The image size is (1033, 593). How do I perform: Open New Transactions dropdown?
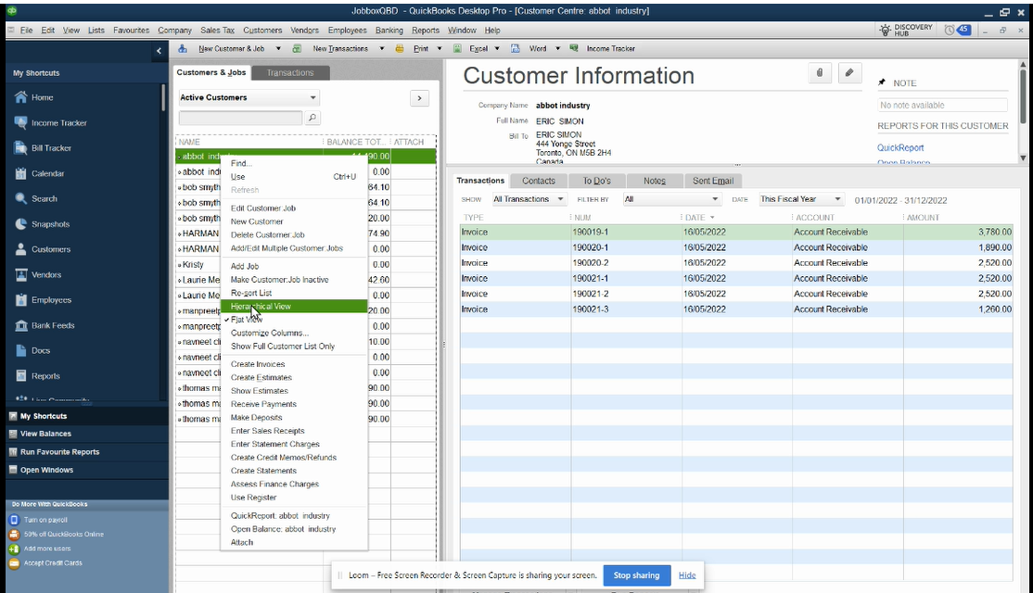click(381, 49)
